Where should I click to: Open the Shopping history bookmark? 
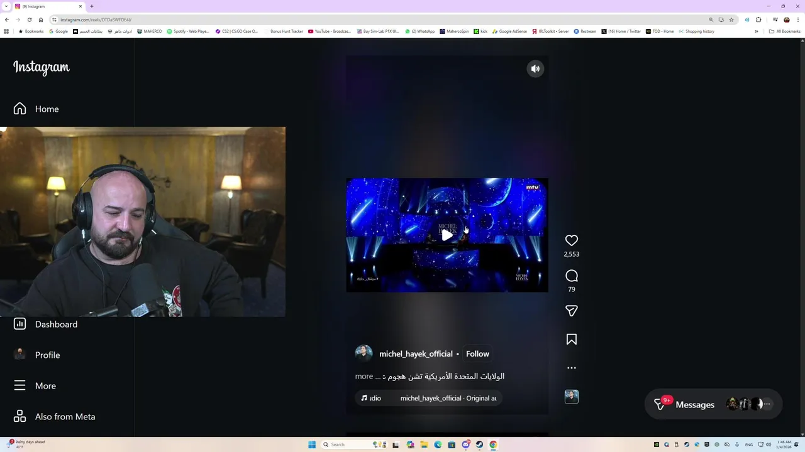(x=696, y=31)
